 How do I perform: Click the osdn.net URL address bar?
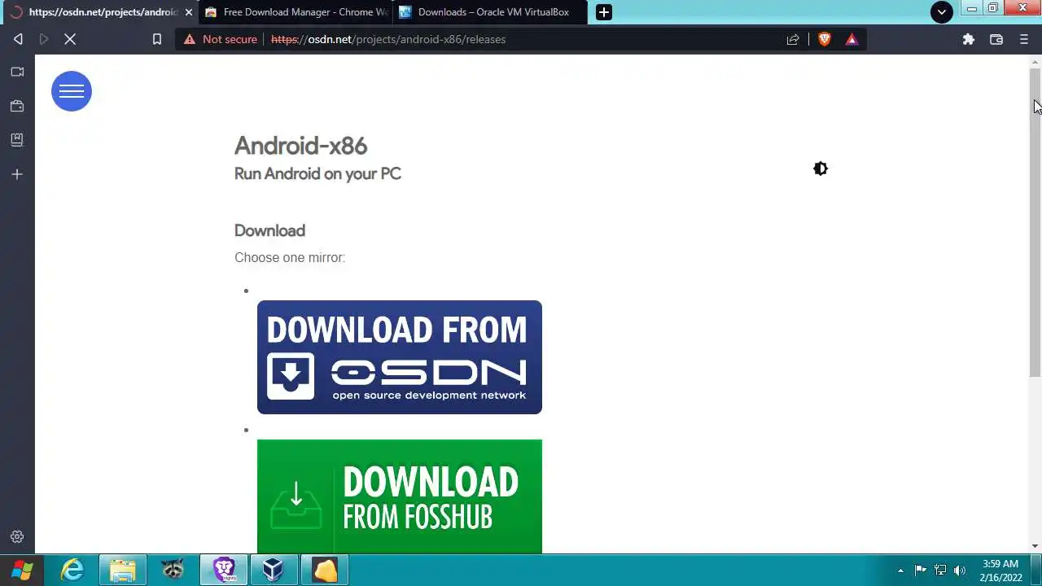point(521,39)
